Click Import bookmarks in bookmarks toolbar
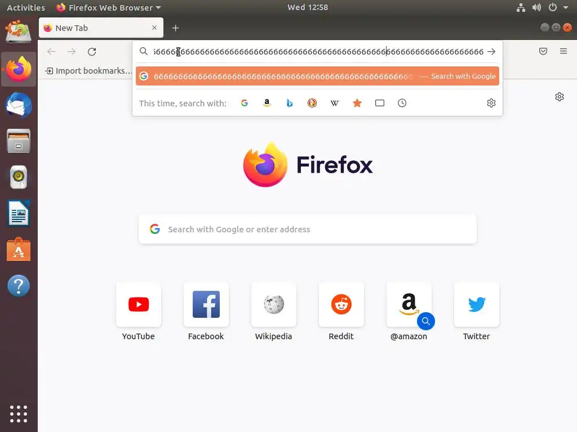Viewport: 577px width, 432px height. tap(88, 70)
